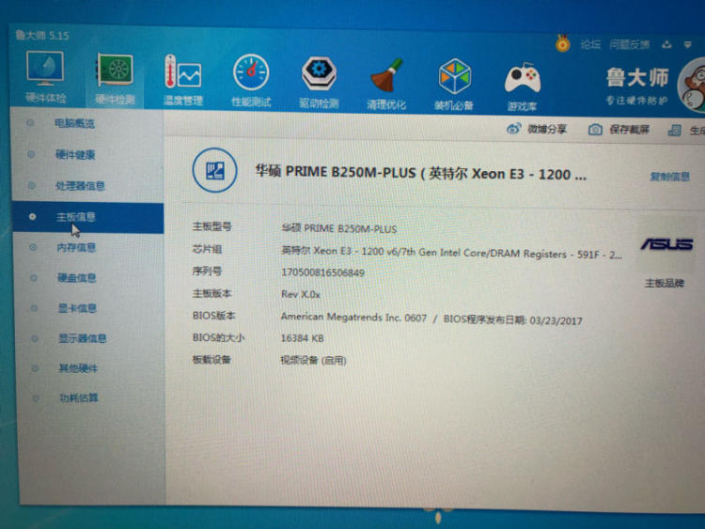Open the title bar dropdown arrow menu

pos(688,44)
